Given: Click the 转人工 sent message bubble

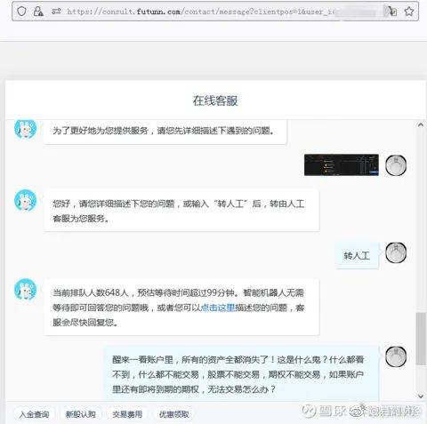Looking at the screenshot, I should coord(357,256).
